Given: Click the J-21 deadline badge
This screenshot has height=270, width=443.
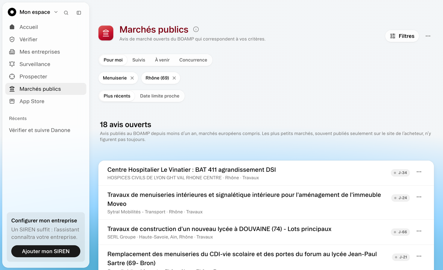Looking at the screenshot, I should pyautogui.click(x=401, y=257).
